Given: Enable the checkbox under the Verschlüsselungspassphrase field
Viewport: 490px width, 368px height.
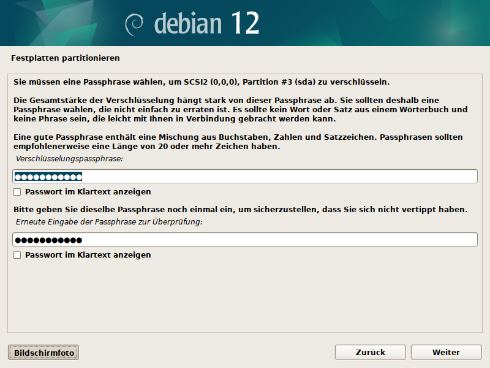Looking at the screenshot, I should click(x=17, y=192).
